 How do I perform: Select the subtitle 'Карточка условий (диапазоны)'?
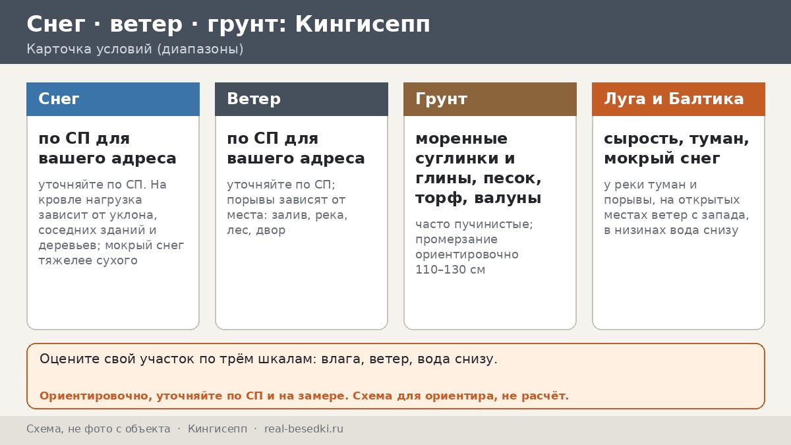click(135, 49)
